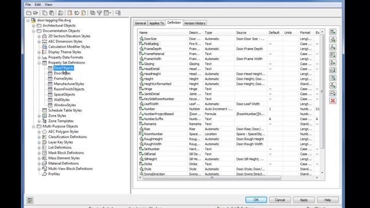The height and width of the screenshot is (208, 370).
Task: Select the Definition tab
Action: [174, 23]
